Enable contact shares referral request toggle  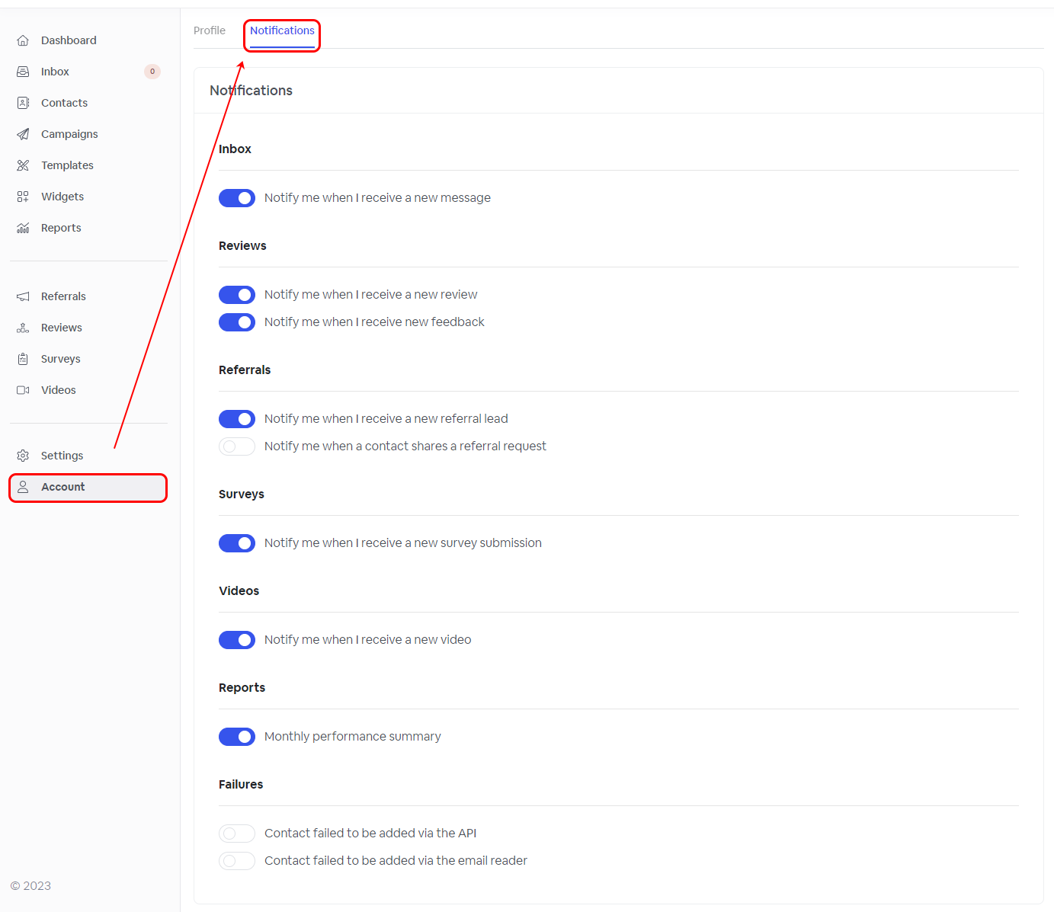pos(237,446)
